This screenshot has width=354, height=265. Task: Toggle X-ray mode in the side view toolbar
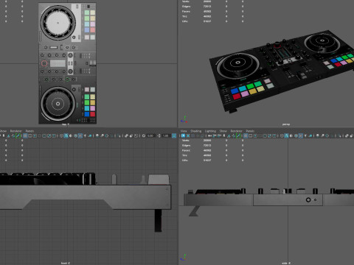[347, 135]
